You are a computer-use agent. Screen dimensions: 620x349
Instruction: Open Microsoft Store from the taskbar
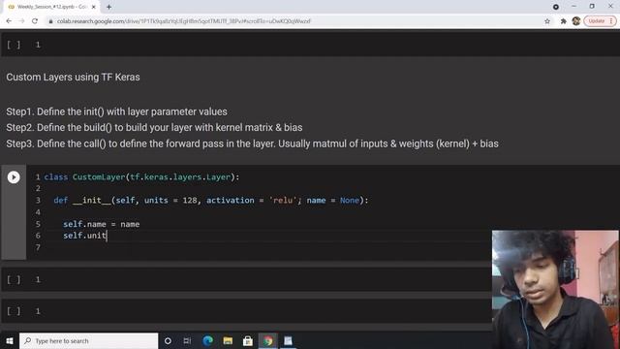point(248,340)
